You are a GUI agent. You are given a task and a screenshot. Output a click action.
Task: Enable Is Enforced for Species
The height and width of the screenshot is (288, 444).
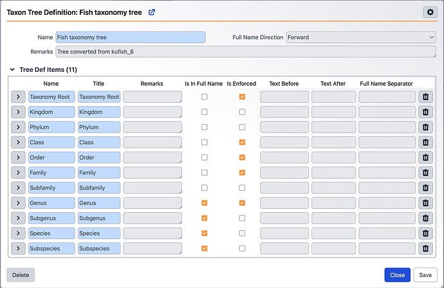tap(242, 233)
